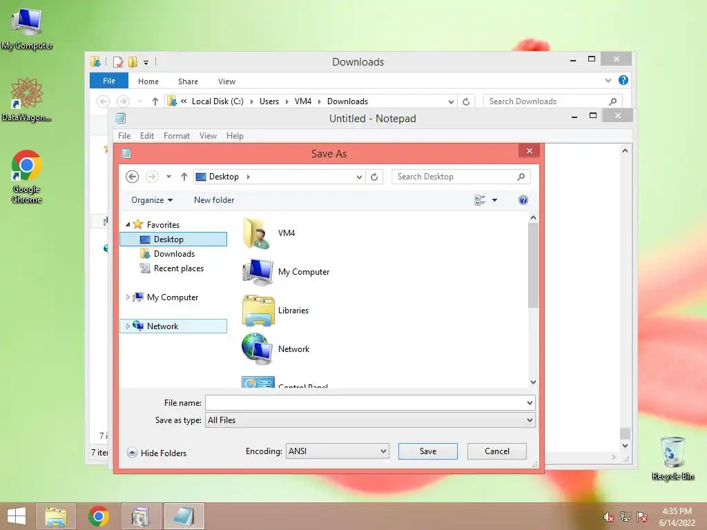Viewport: 707px width, 530px height.
Task: Open Google Chrome desktop shortcut
Action: 27,176
